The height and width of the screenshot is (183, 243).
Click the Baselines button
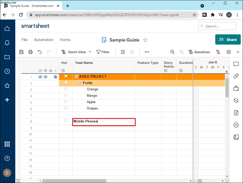199,52
